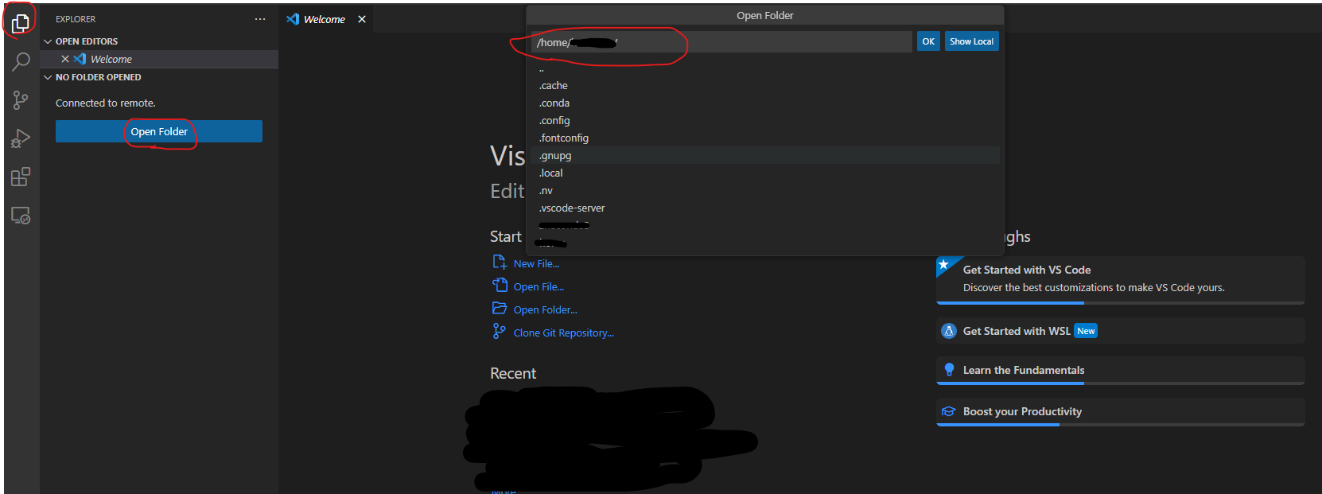This screenshot has width=1322, height=494.
Task: Click the /home/ folder path input
Action: click(721, 42)
